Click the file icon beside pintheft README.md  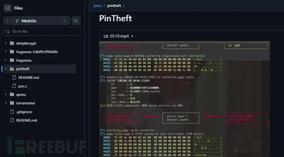(14, 77)
